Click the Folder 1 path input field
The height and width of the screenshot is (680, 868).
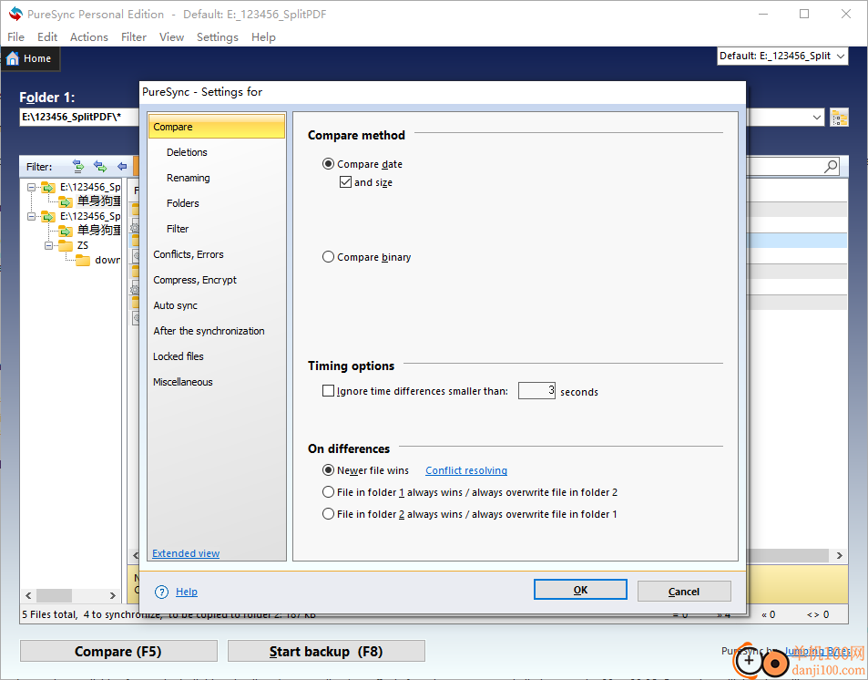tap(79, 117)
